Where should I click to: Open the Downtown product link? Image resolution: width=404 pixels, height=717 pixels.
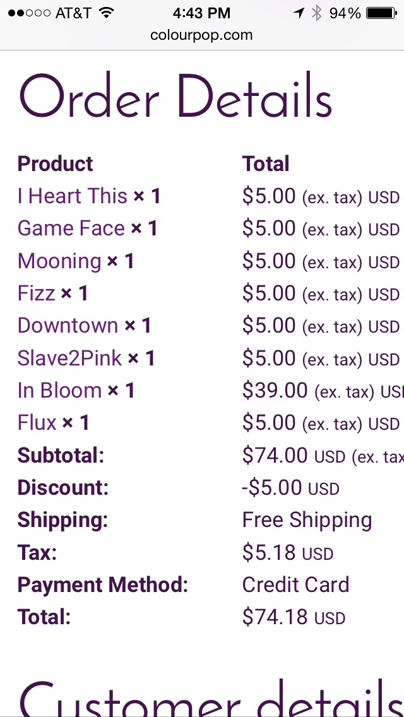pos(68,326)
